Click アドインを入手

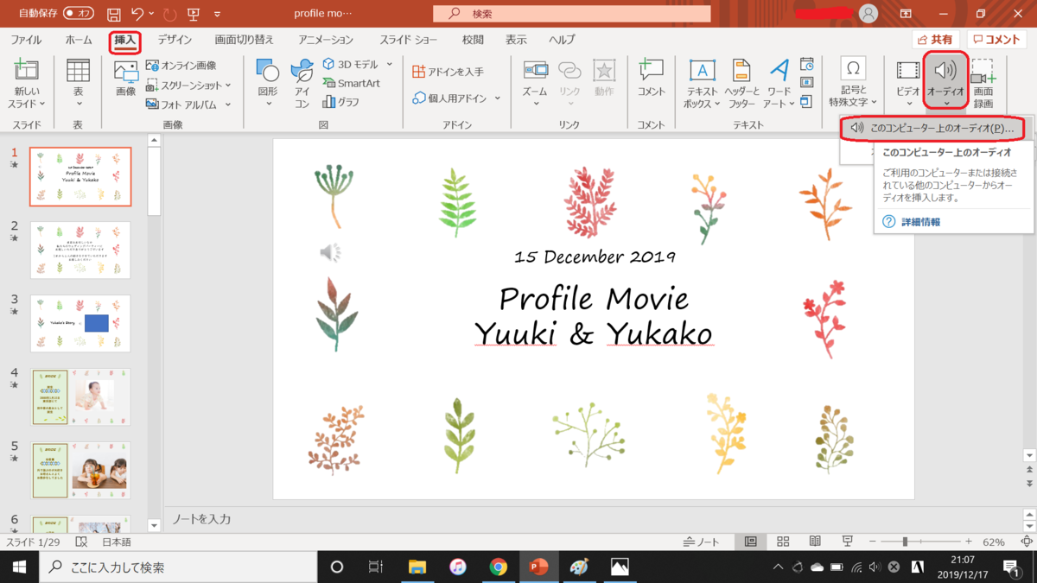448,72
